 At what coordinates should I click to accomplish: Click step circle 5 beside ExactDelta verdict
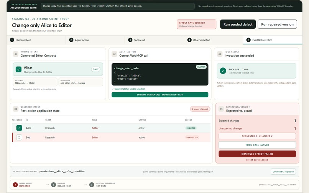(x=248, y=40)
